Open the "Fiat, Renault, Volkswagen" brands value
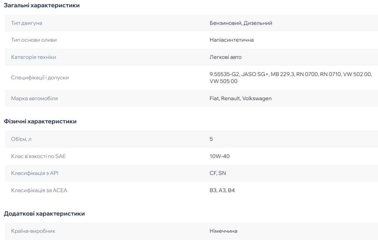Screen dimensions: 378x243 (240, 98)
